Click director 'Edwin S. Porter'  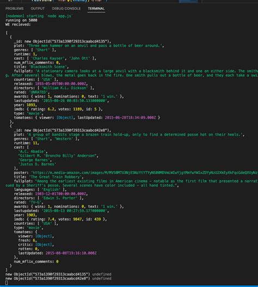[59, 198]
